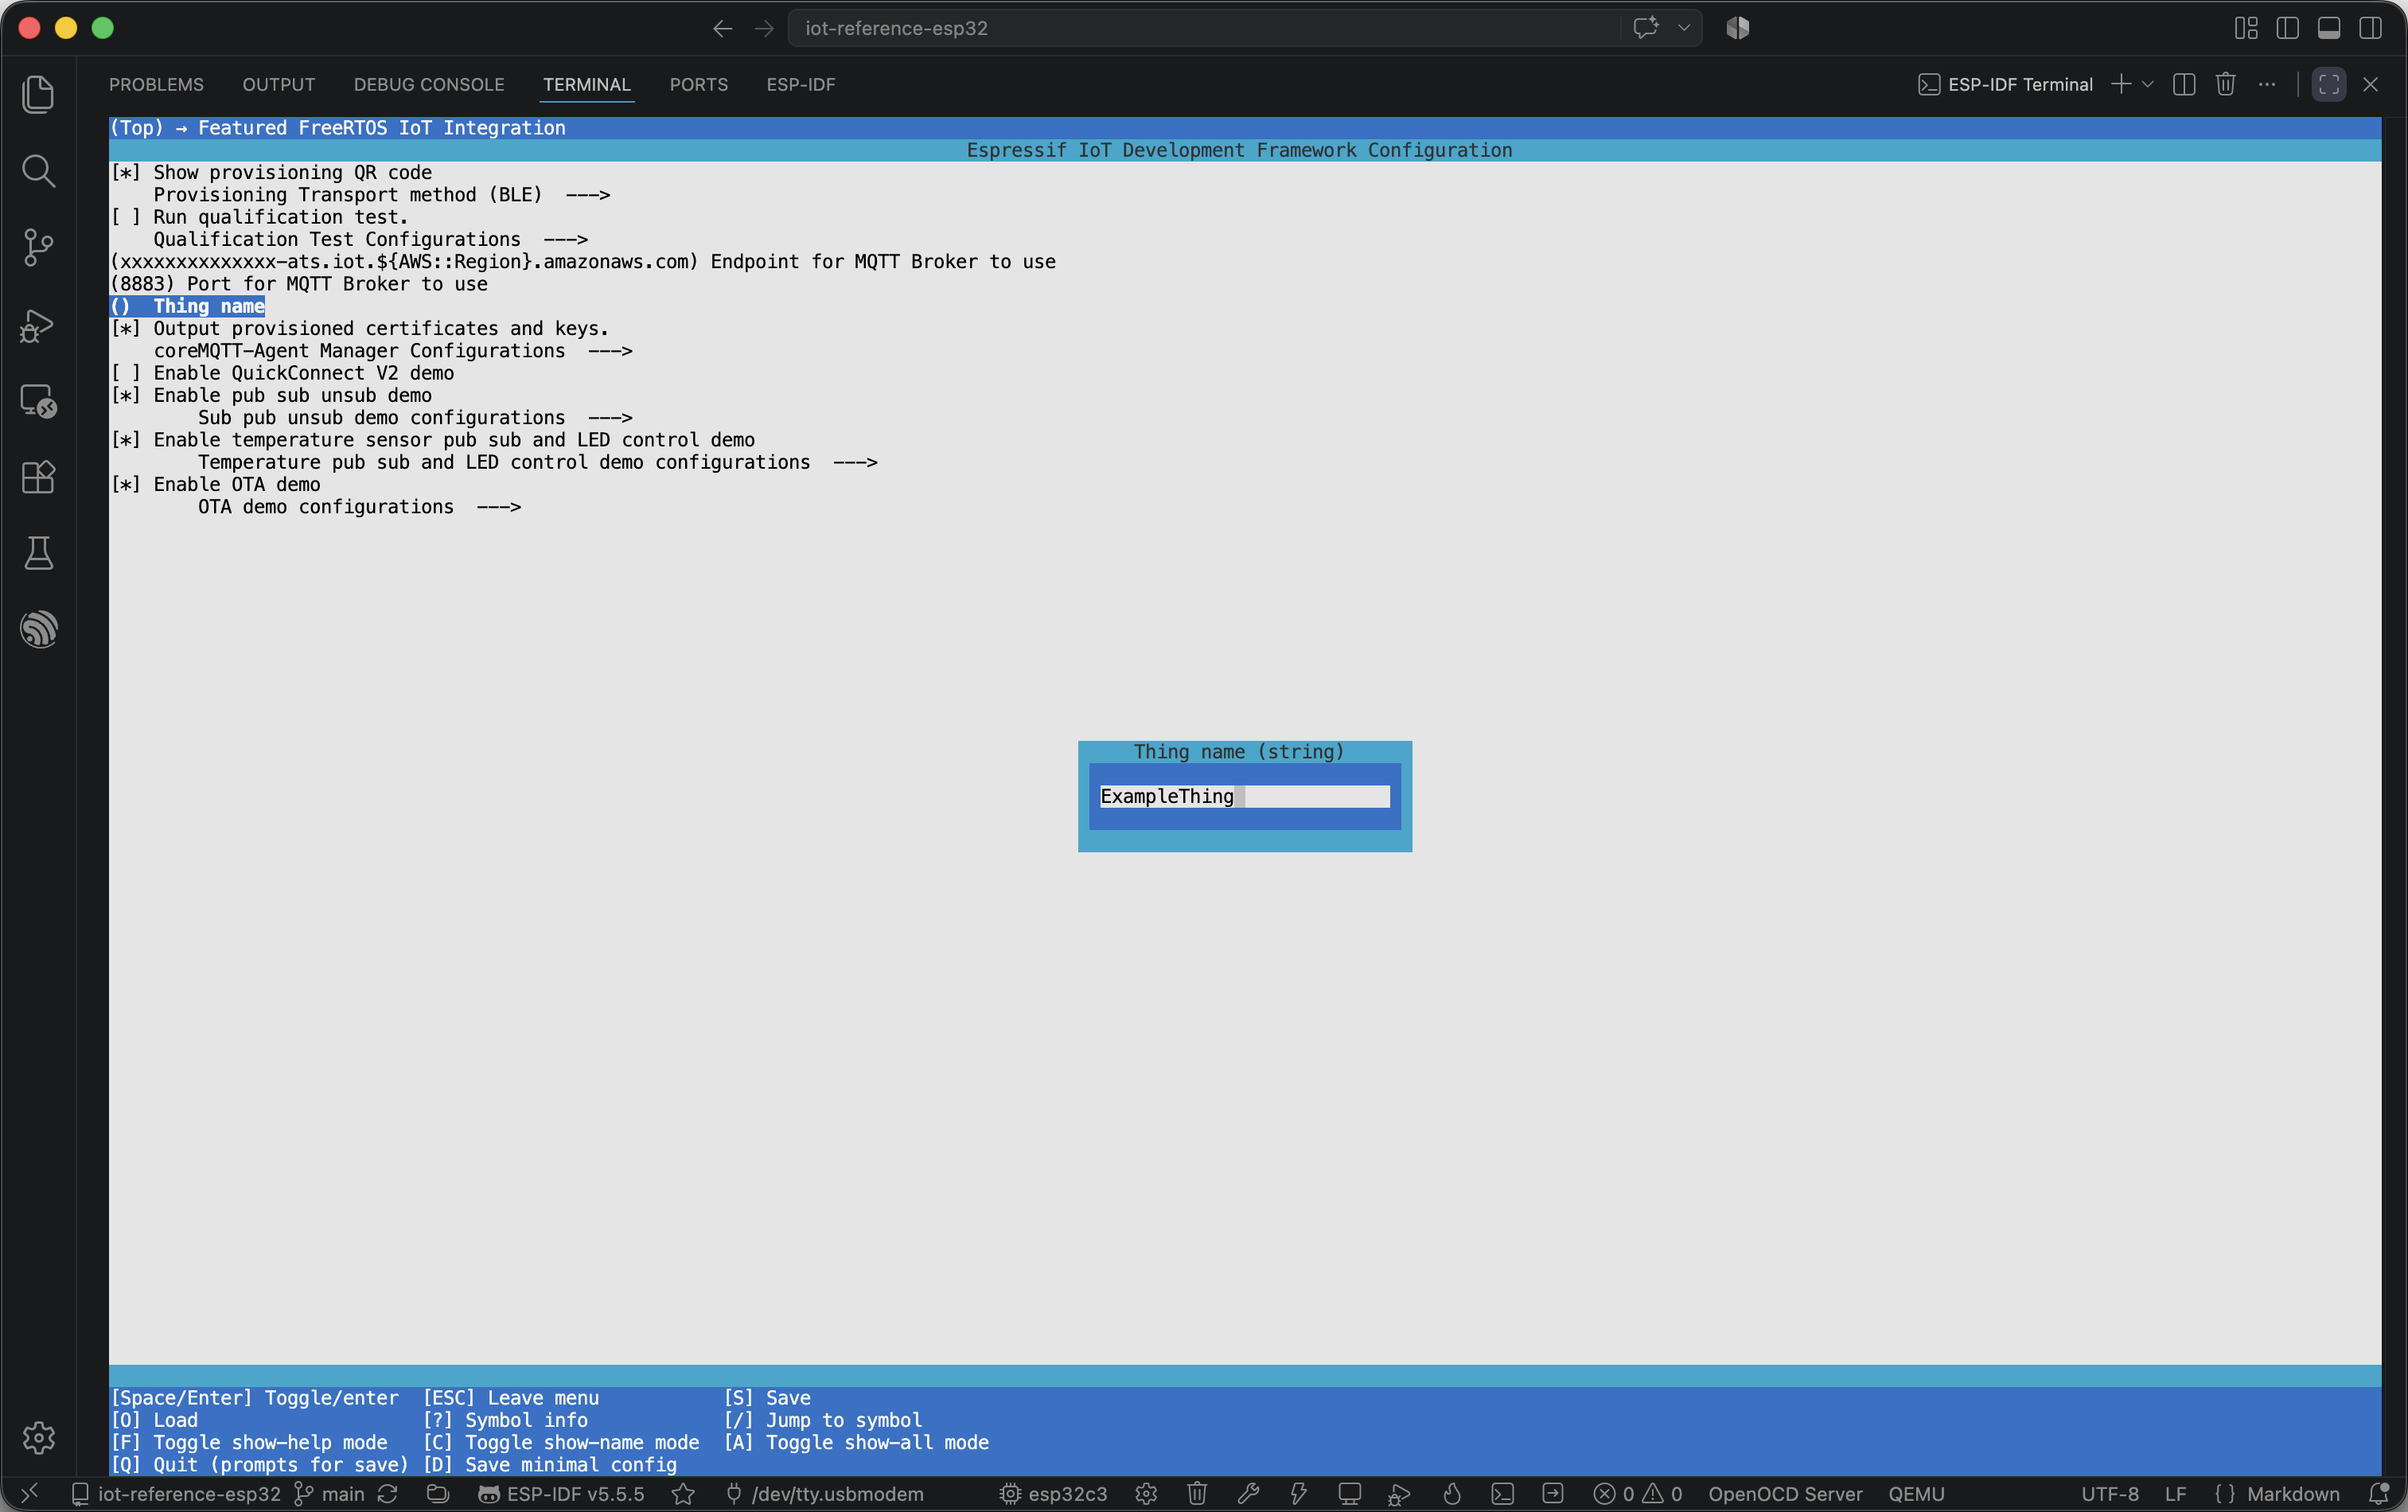The image size is (2408, 1512).
Task: Click the star flash method icon
Action: (x=683, y=1494)
